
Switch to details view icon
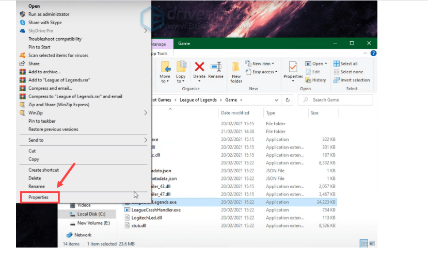click(364, 243)
